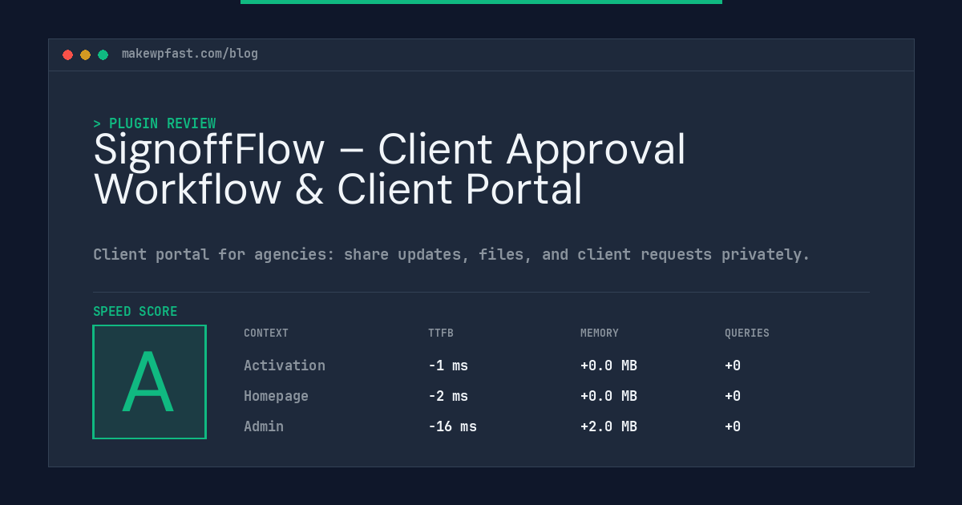Image resolution: width=962 pixels, height=505 pixels.
Task: Click the grade A score badge
Action: click(149, 382)
